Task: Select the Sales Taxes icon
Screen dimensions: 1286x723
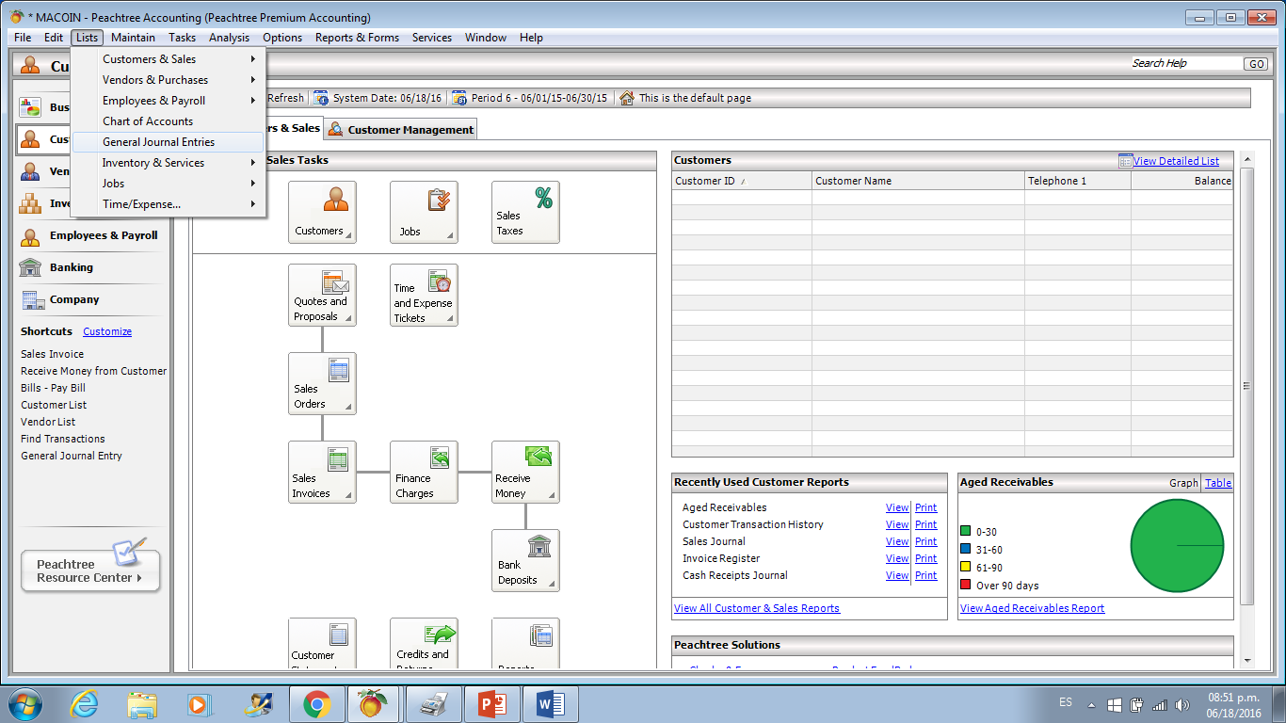Action: point(524,211)
